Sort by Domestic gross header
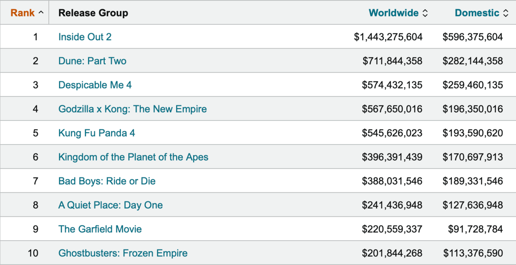 click(x=477, y=13)
